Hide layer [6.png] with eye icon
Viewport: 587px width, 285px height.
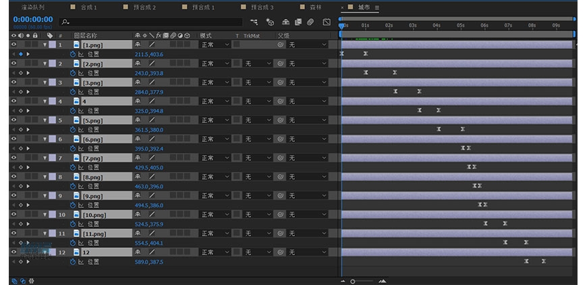coord(14,138)
